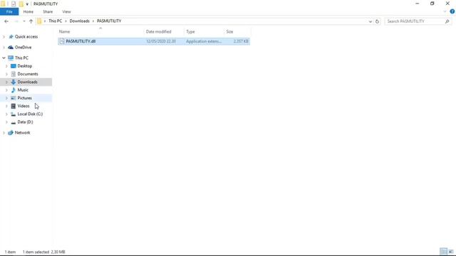Image resolution: width=456 pixels, height=256 pixels.
Task: Open Network in navigation pane
Action: tap(22, 133)
